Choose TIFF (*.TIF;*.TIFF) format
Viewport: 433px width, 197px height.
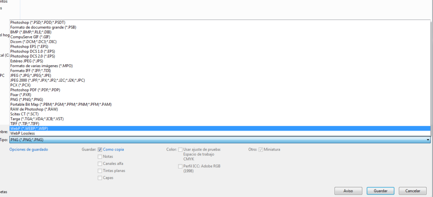coord(220,123)
